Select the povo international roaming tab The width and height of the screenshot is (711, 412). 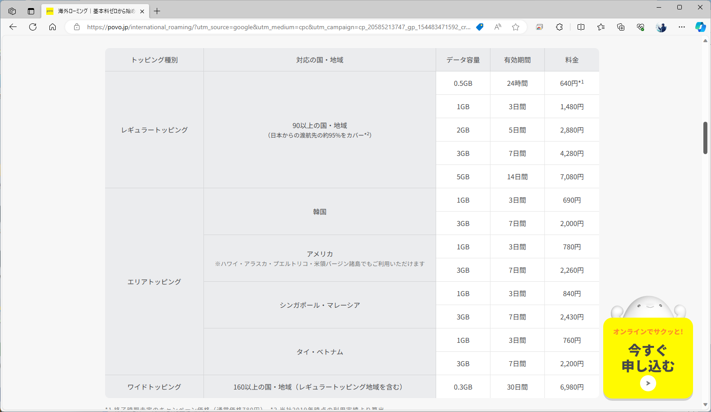click(96, 11)
